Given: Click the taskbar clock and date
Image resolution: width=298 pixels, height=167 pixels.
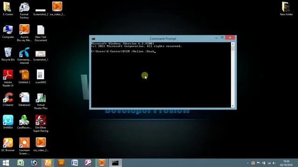Looking at the screenshot, I should (286, 163).
